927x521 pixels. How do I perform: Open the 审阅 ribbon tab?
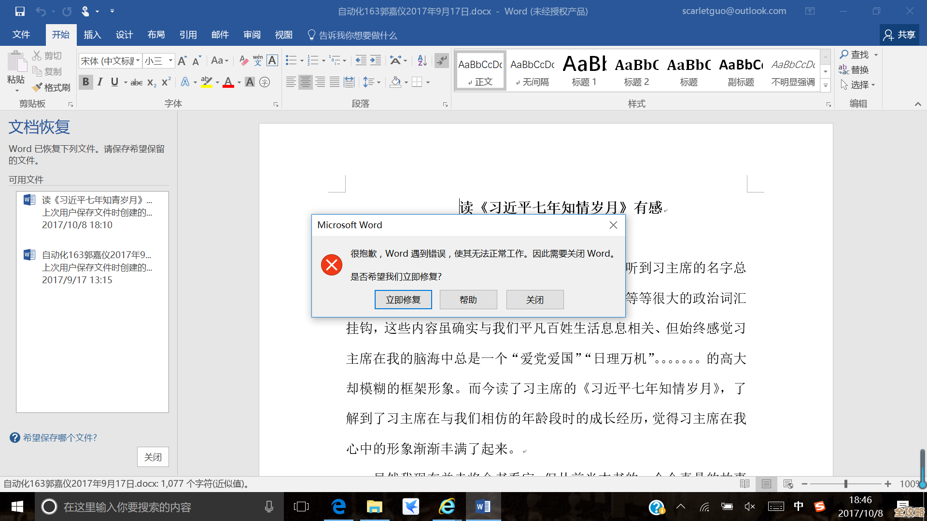click(x=252, y=34)
